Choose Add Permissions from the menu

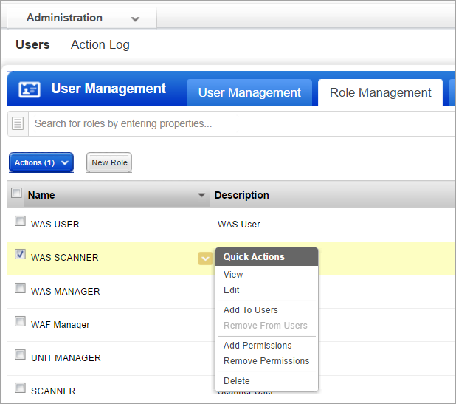(x=258, y=346)
